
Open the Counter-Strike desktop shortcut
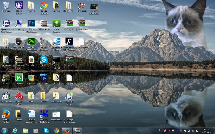(x=69, y=41)
